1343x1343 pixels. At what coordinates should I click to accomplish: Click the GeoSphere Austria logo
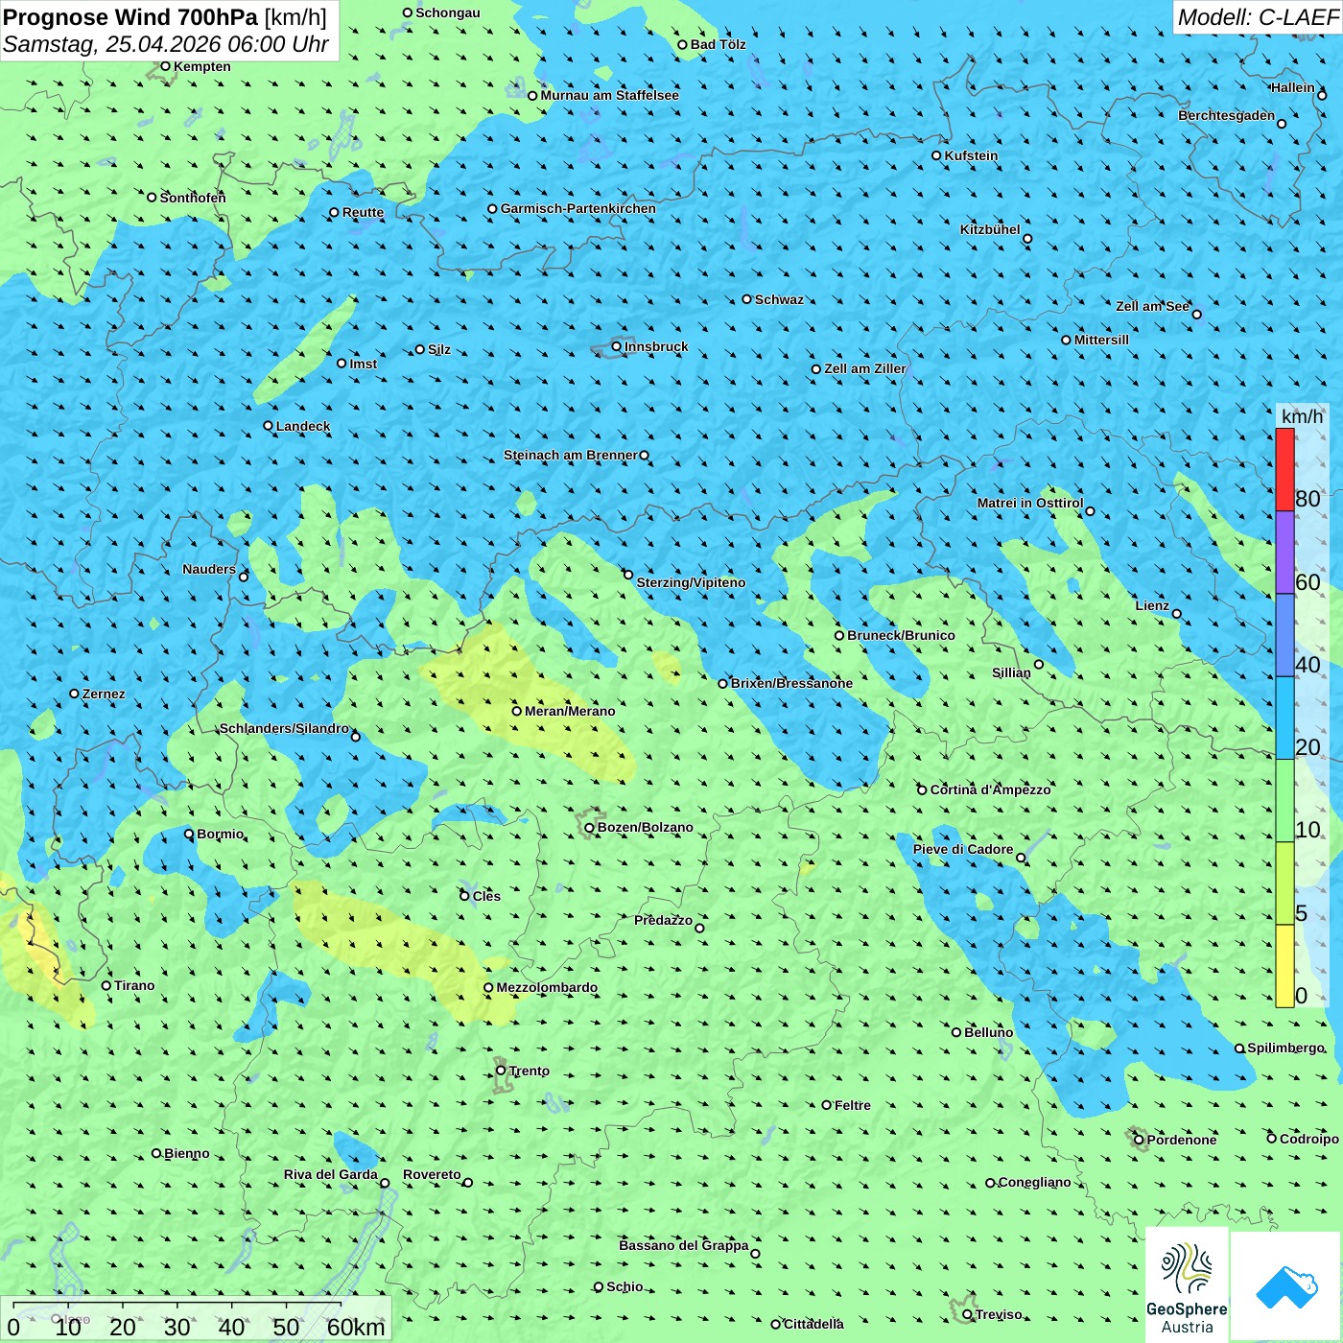click(1187, 1284)
